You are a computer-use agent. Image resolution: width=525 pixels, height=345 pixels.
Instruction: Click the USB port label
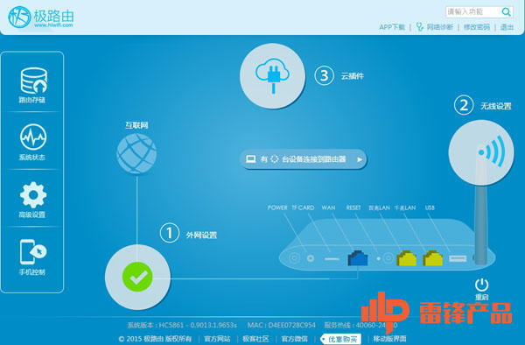(430, 208)
